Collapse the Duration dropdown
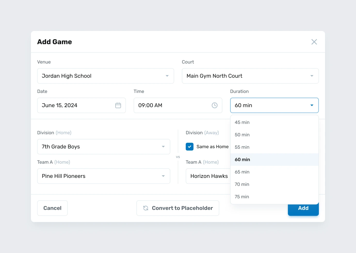Image resolution: width=356 pixels, height=253 pixels. pos(312,105)
